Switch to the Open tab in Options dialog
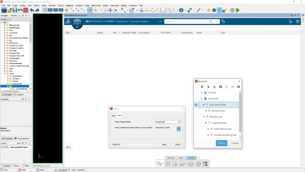 click(113, 115)
